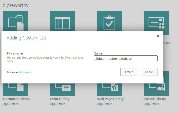Open the Document Library tile icon above its label
The image size is (179, 113).
(15, 89)
